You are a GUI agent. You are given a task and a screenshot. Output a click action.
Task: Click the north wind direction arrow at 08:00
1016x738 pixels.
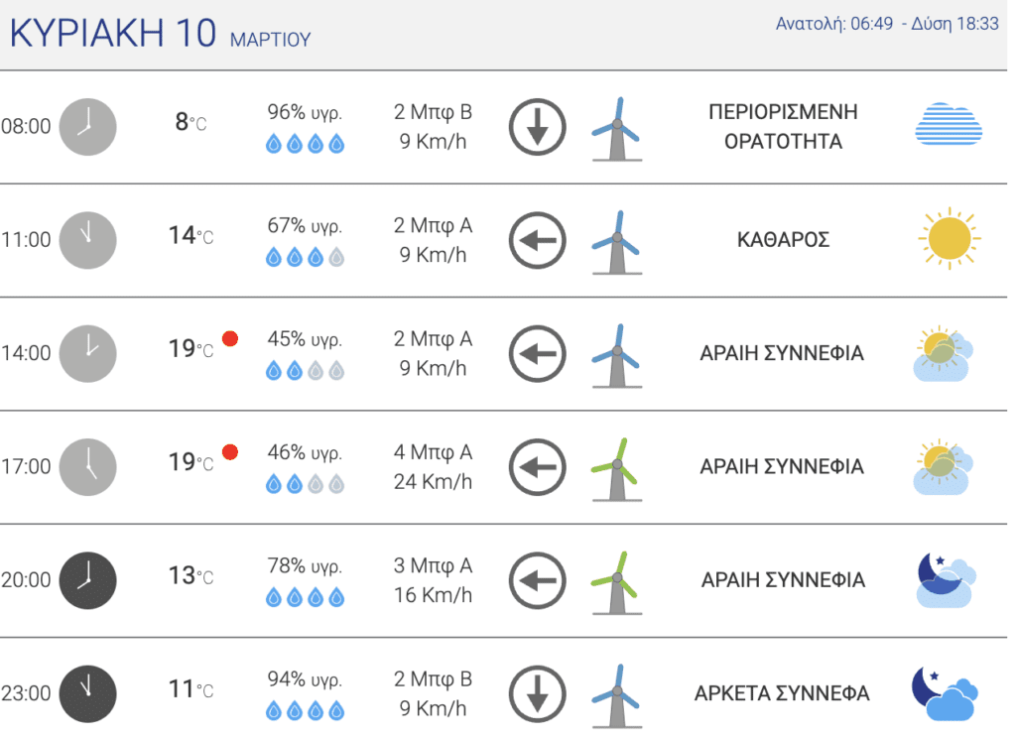tap(537, 127)
